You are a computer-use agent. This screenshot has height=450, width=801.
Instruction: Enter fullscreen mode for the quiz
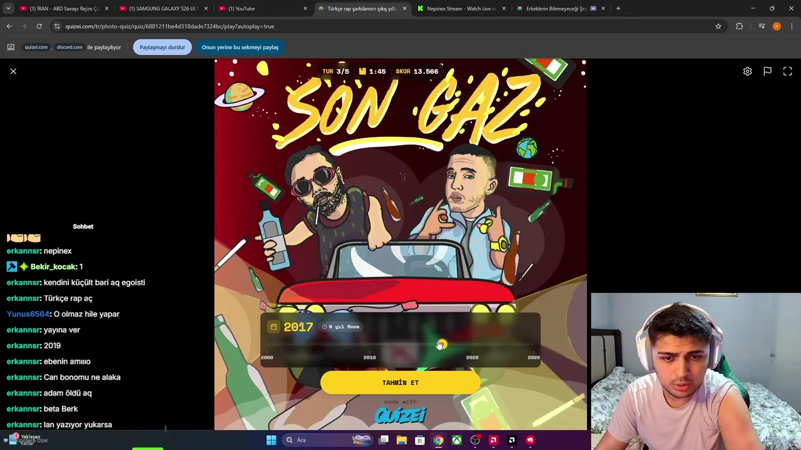pos(788,71)
